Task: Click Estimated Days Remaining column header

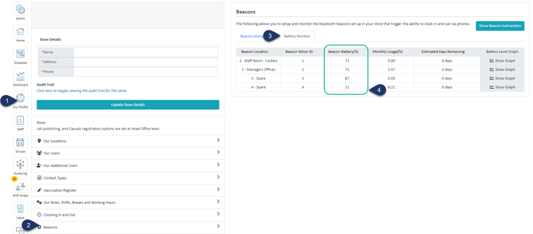Action: [443, 52]
